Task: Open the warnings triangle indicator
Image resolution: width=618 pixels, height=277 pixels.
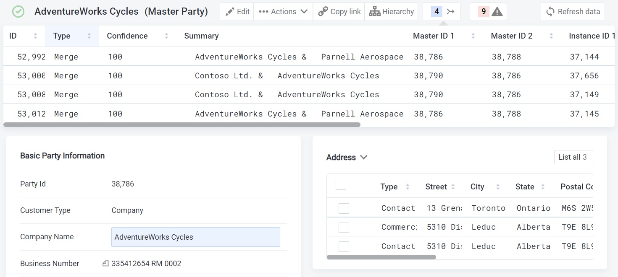Action: pos(488,12)
